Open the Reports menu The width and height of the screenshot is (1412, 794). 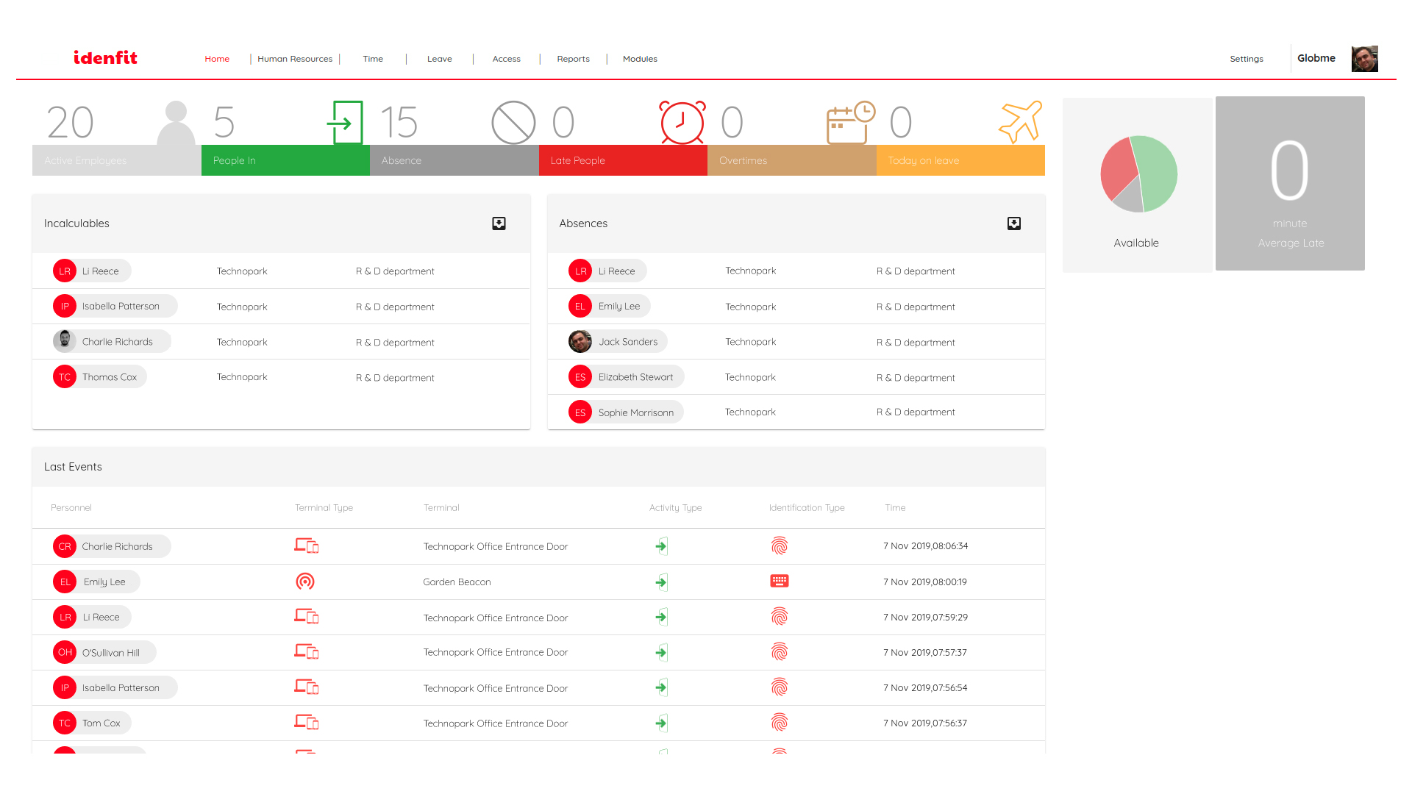click(x=573, y=59)
